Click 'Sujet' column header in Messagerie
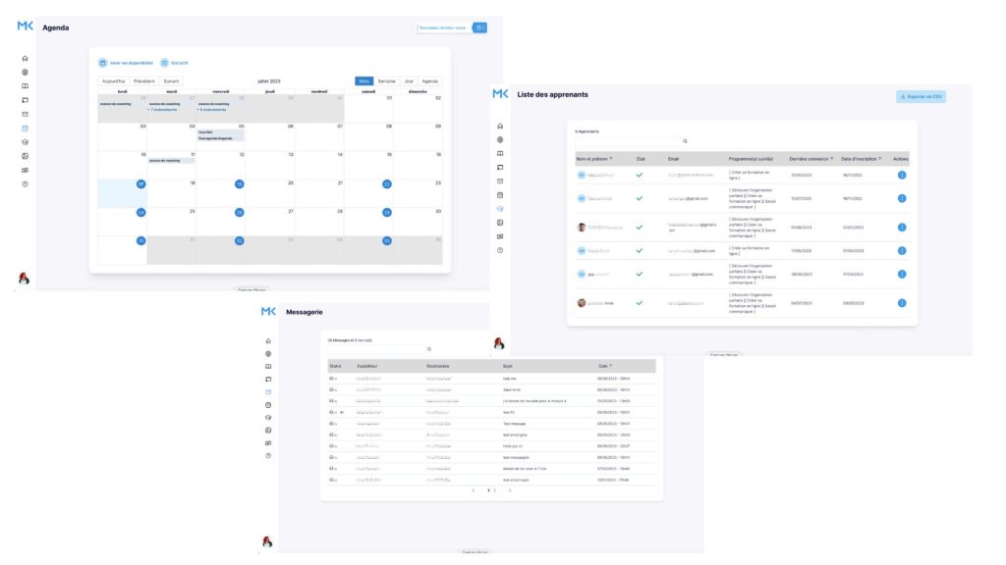Viewport: 1006px width, 565px height. (x=508, y=366)
